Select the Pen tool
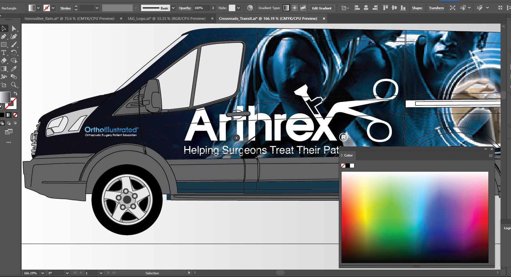Viewport: 511px width, 277px height. click(x=4, y=37)
